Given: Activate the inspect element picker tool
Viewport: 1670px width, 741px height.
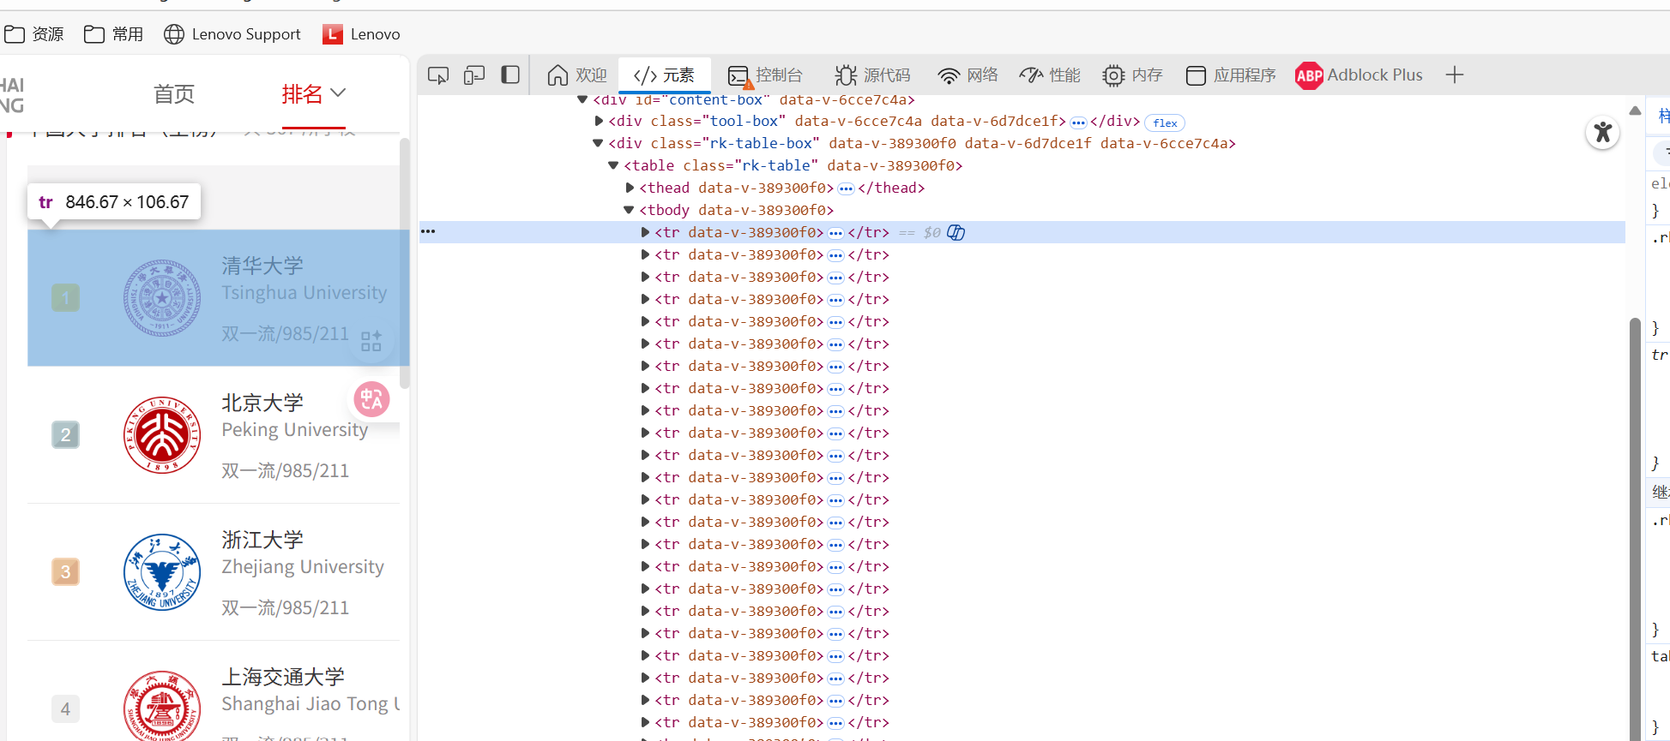Looking at the screenshot, I should coord(438,75).
